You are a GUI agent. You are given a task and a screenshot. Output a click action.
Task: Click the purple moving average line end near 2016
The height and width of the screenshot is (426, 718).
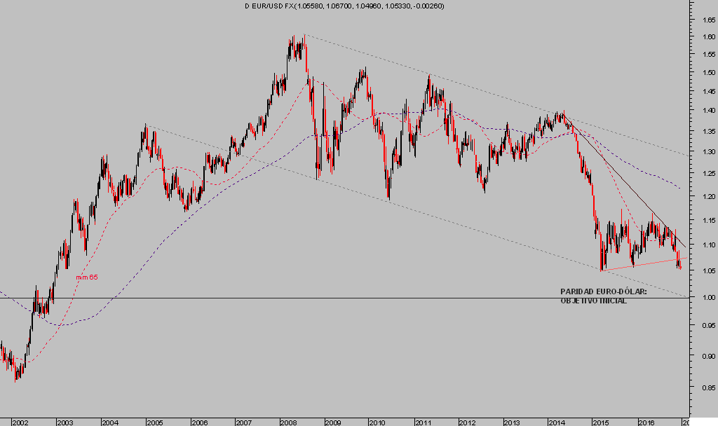679,188
